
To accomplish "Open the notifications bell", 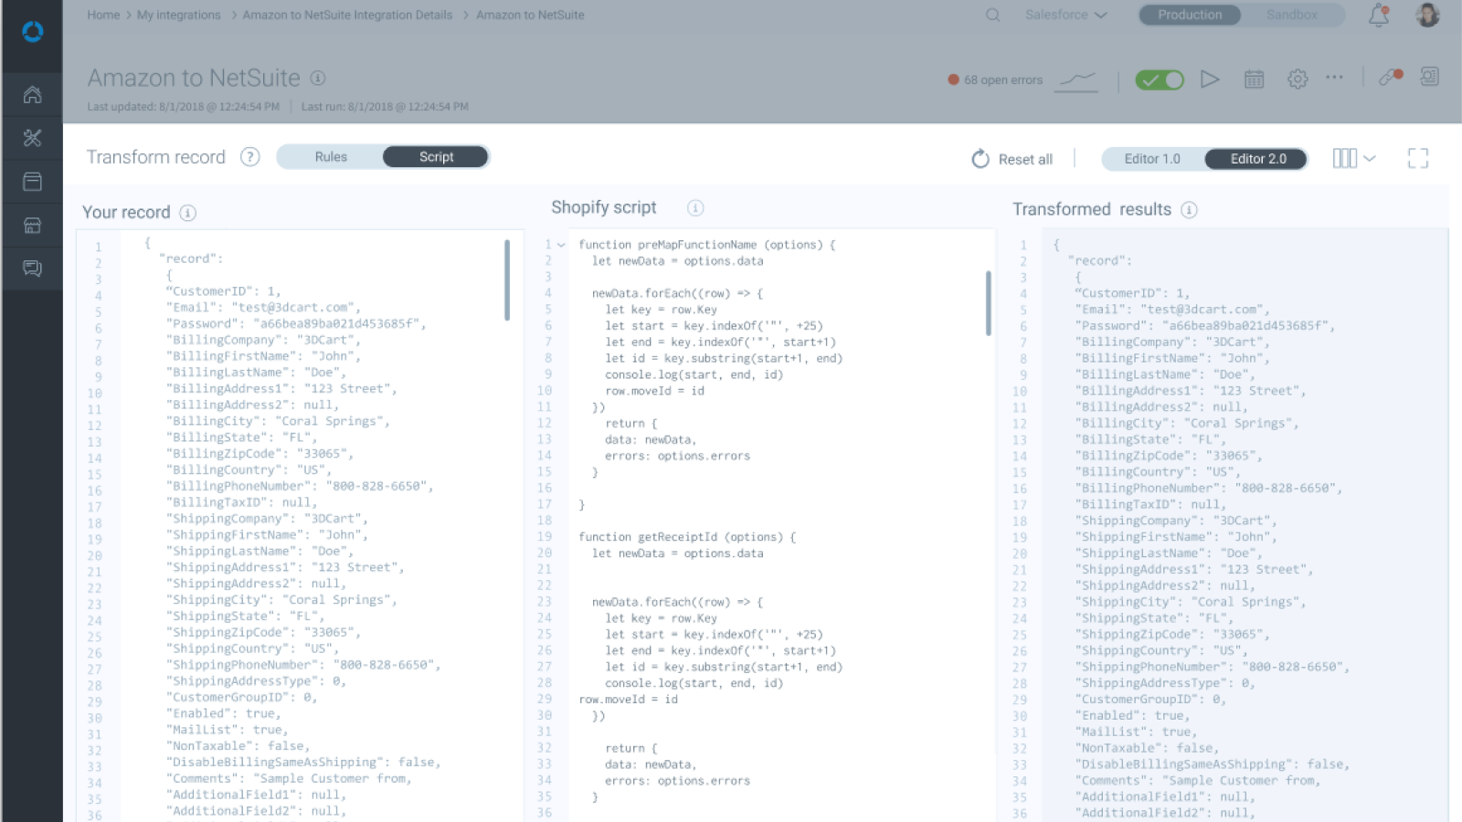I will click(x=1379, y=16).
